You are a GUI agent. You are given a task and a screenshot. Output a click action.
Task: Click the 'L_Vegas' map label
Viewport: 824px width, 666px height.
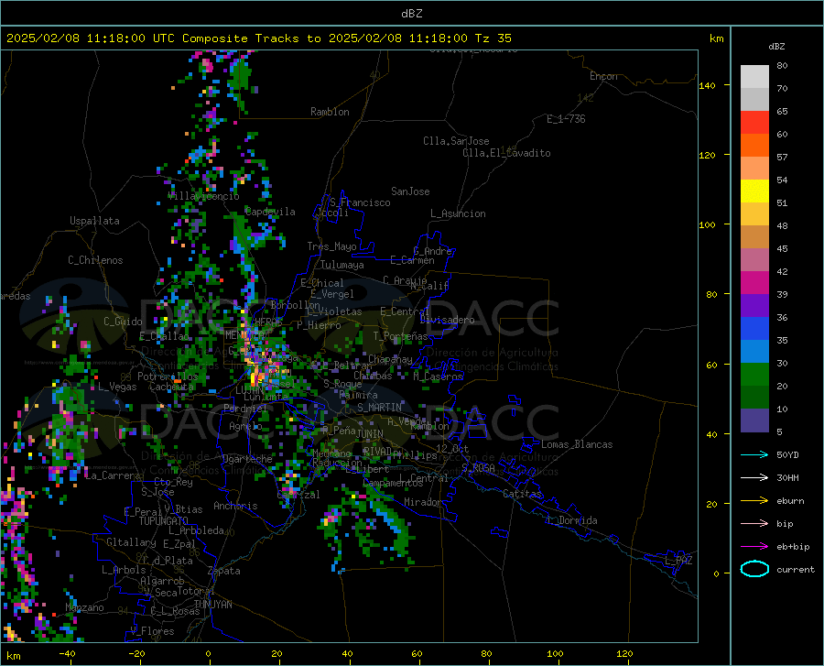click(x=117, y=387)
